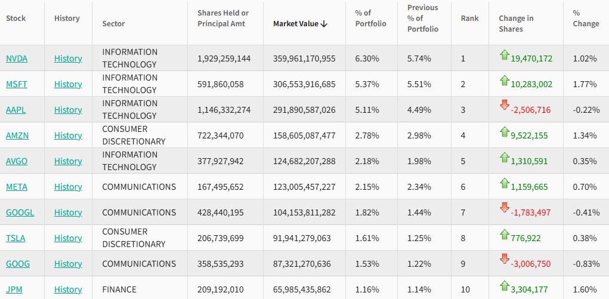Open History for TSLA
609x299 pixels.
click(68, 238)
